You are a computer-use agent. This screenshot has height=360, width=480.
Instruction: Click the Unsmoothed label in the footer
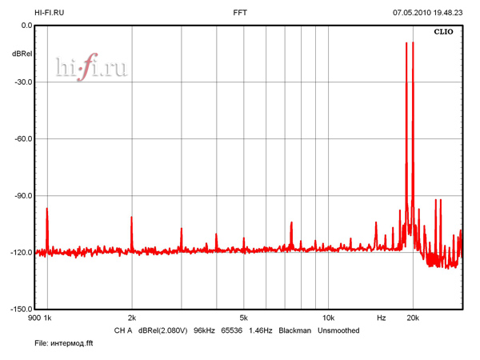tap(338, 330)
